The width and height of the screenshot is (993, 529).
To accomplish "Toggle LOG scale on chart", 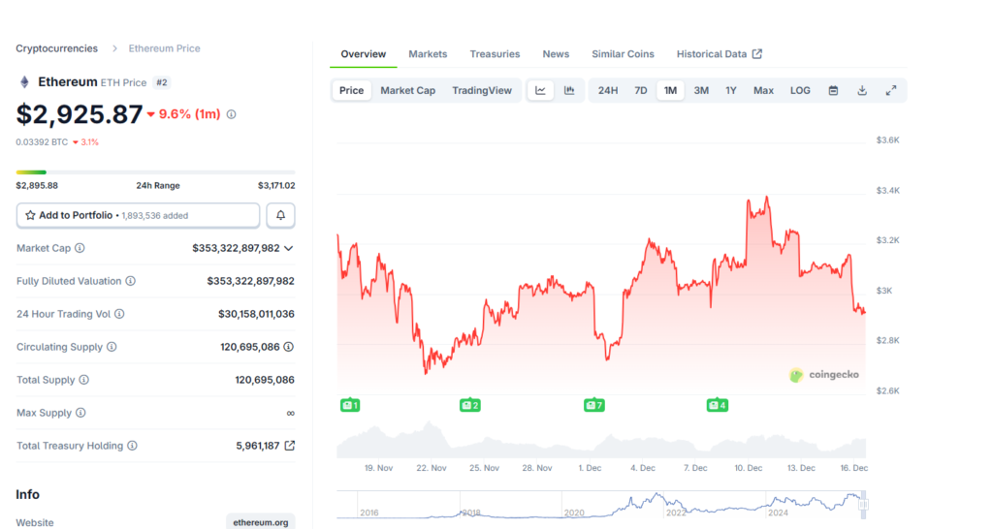I will coord(800,90).
